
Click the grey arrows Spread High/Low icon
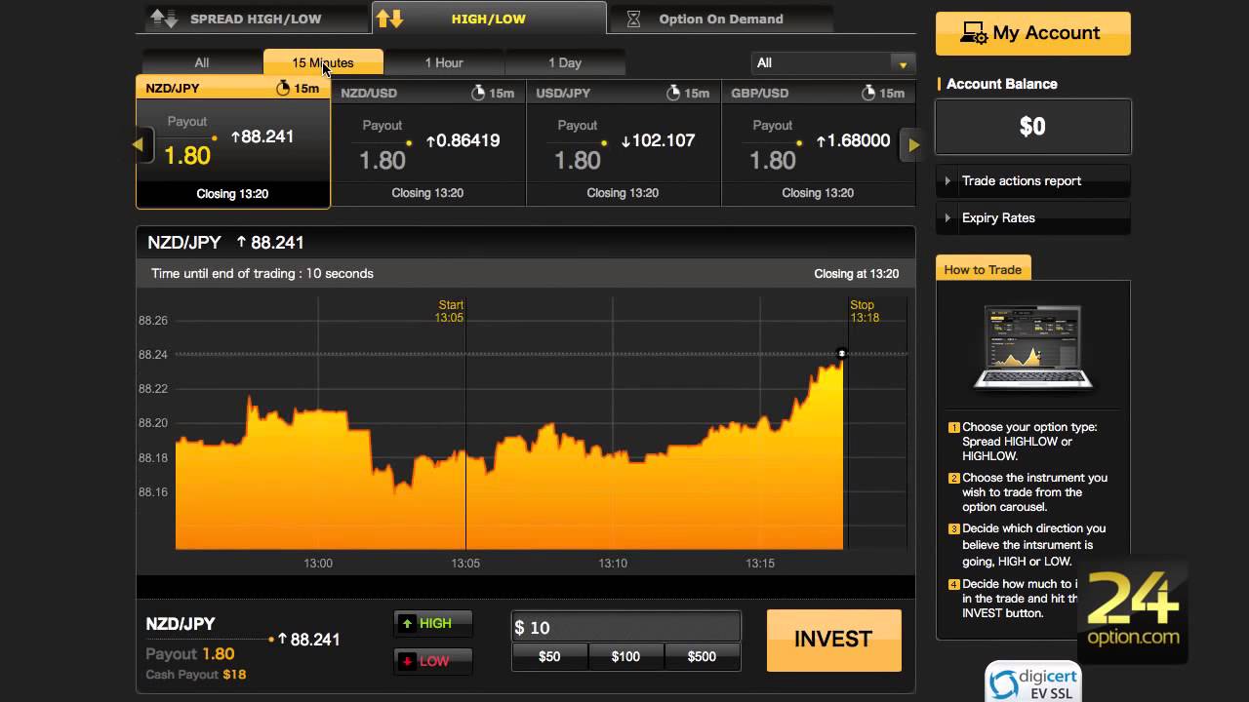coord(163,19)
